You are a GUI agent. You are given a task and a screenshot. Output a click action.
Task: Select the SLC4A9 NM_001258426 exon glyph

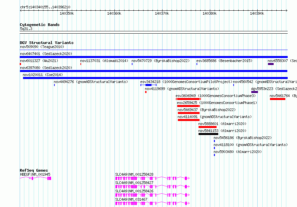[x=153, y=195]
